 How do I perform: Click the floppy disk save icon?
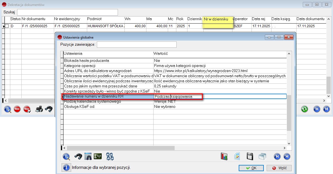tap(250, 156)
